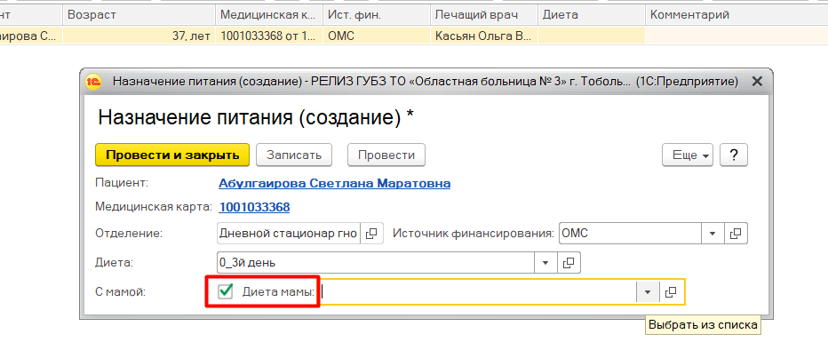This screenshot has width=828, height=358.
Task: Expand the Источник финансирования dropdown
Action: pos(712,234)
